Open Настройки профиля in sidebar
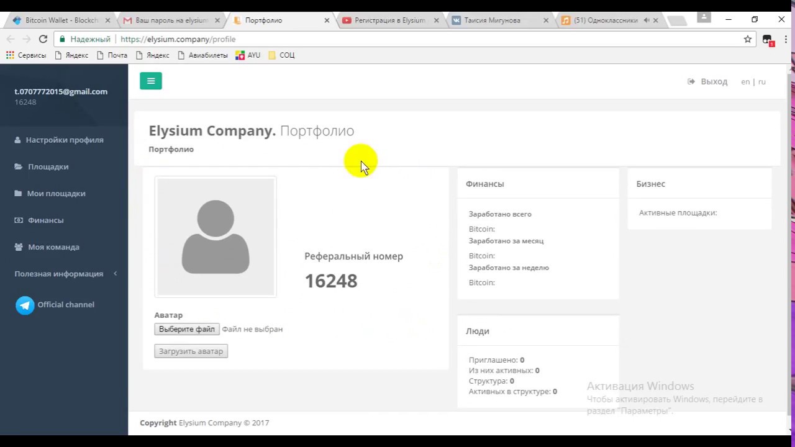This screenshot has width=795, height=447. click(59, 140)
